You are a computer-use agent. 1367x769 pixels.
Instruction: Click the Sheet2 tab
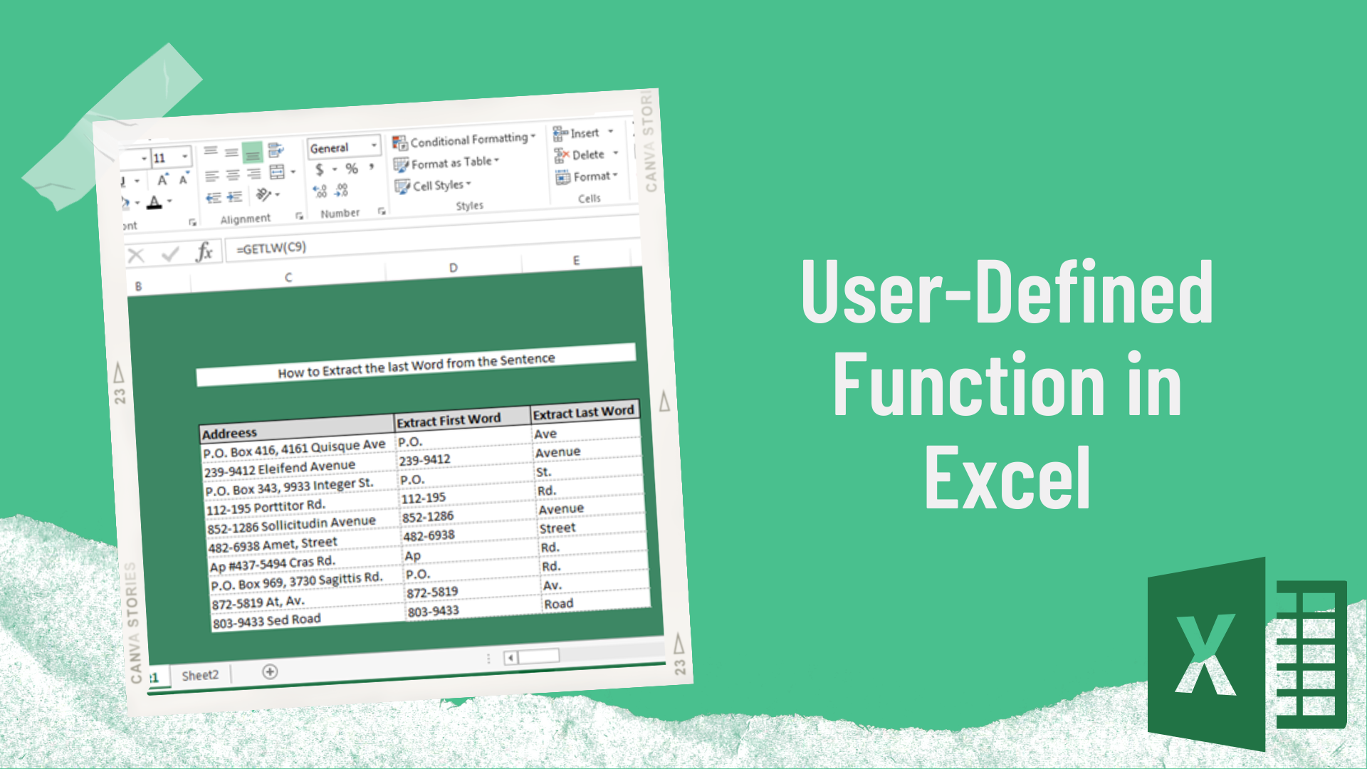[197, 673]
